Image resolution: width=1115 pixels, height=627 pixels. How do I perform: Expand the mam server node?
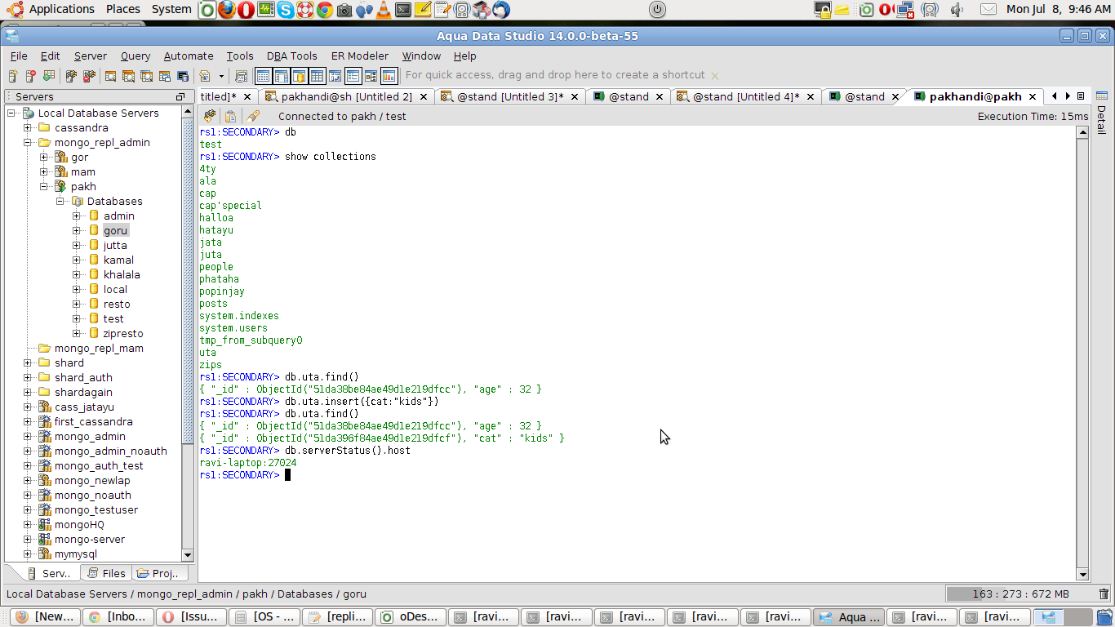click(44, 172)
